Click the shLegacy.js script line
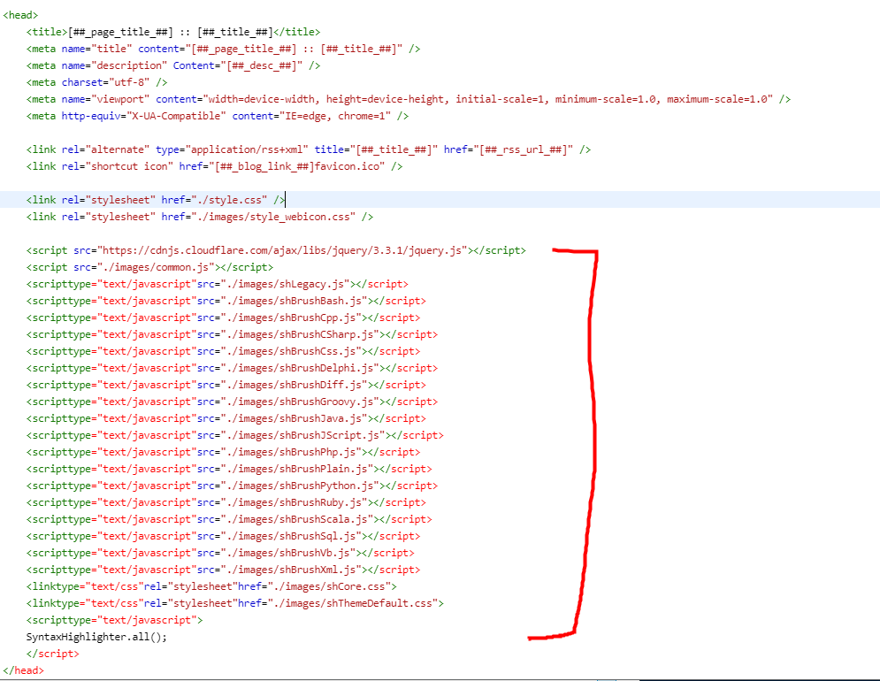 (x=218, y=284)
